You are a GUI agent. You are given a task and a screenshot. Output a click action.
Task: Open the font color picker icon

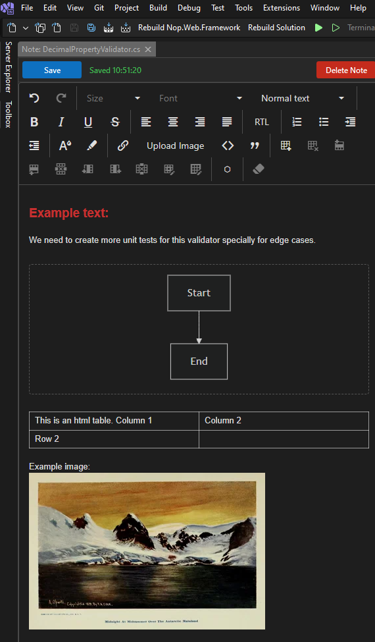point(65,146)
